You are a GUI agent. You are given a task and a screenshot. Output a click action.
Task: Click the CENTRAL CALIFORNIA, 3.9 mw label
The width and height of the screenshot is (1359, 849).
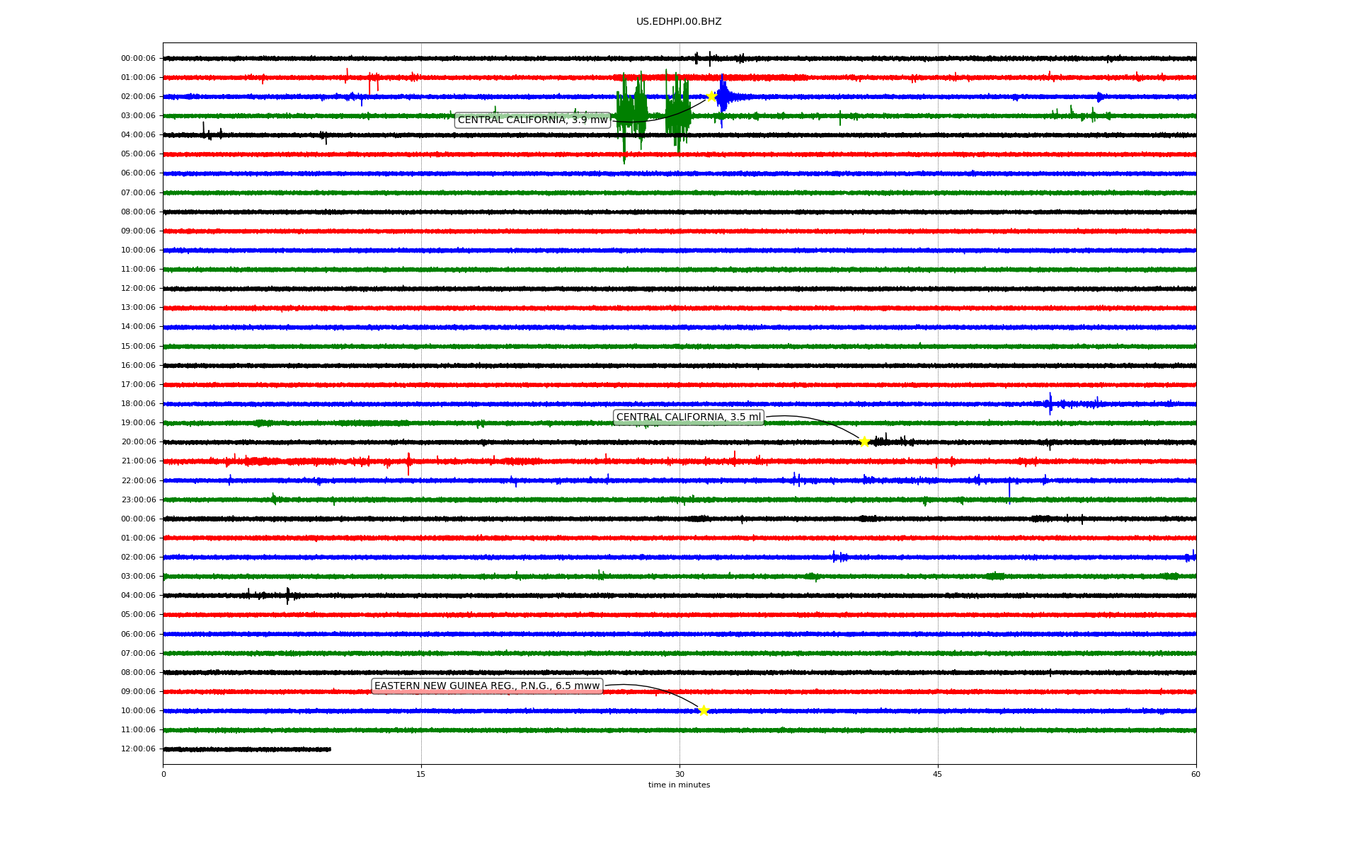pyautogui.click(x=532, y=120)
